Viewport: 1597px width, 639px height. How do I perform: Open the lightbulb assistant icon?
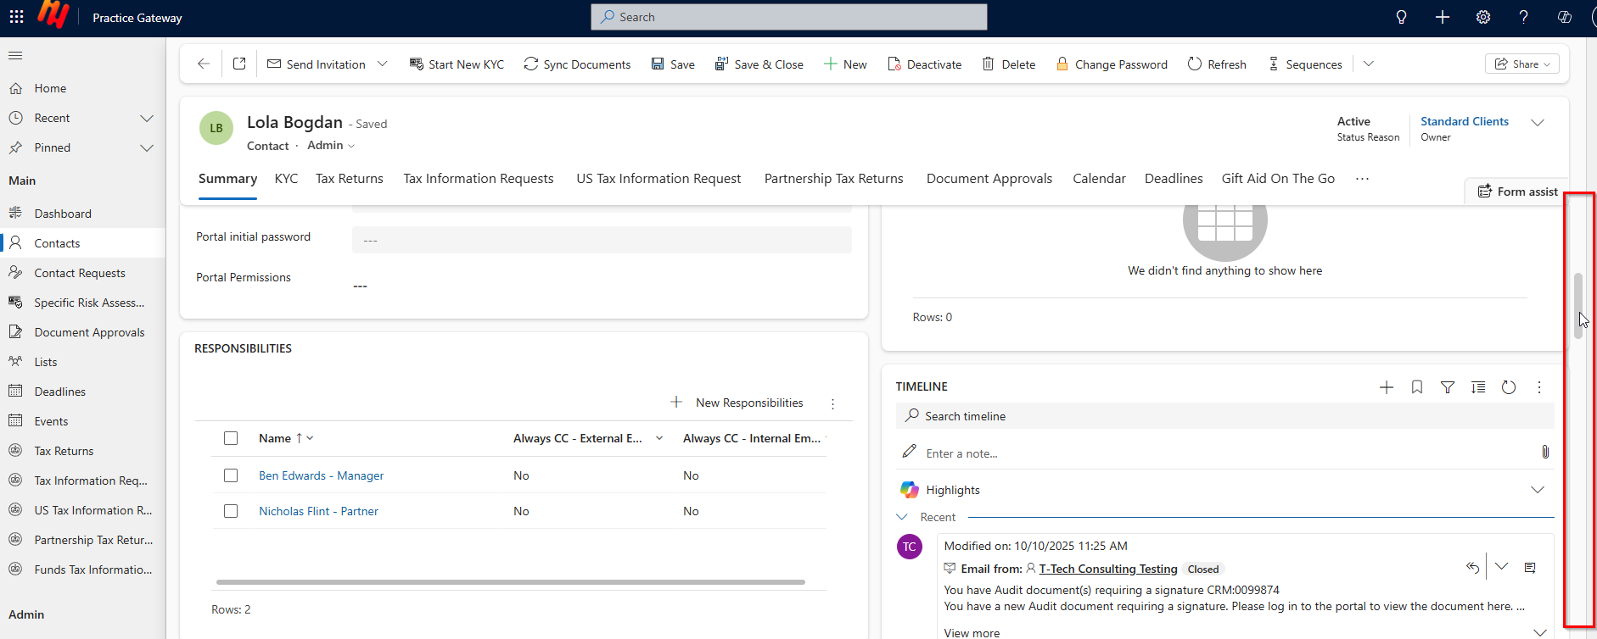click(1401, 17)
